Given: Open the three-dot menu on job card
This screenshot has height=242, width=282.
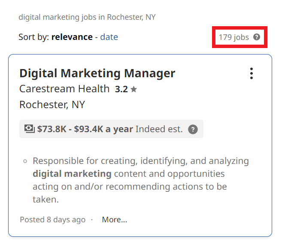Looking at the screenshot, I should coord(252,73).
